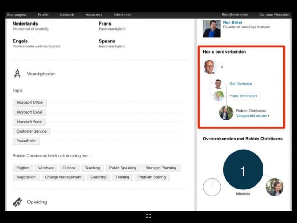Click the Training skill tag
This screenshot has width=297, height=223.
(x=122, y=177)
